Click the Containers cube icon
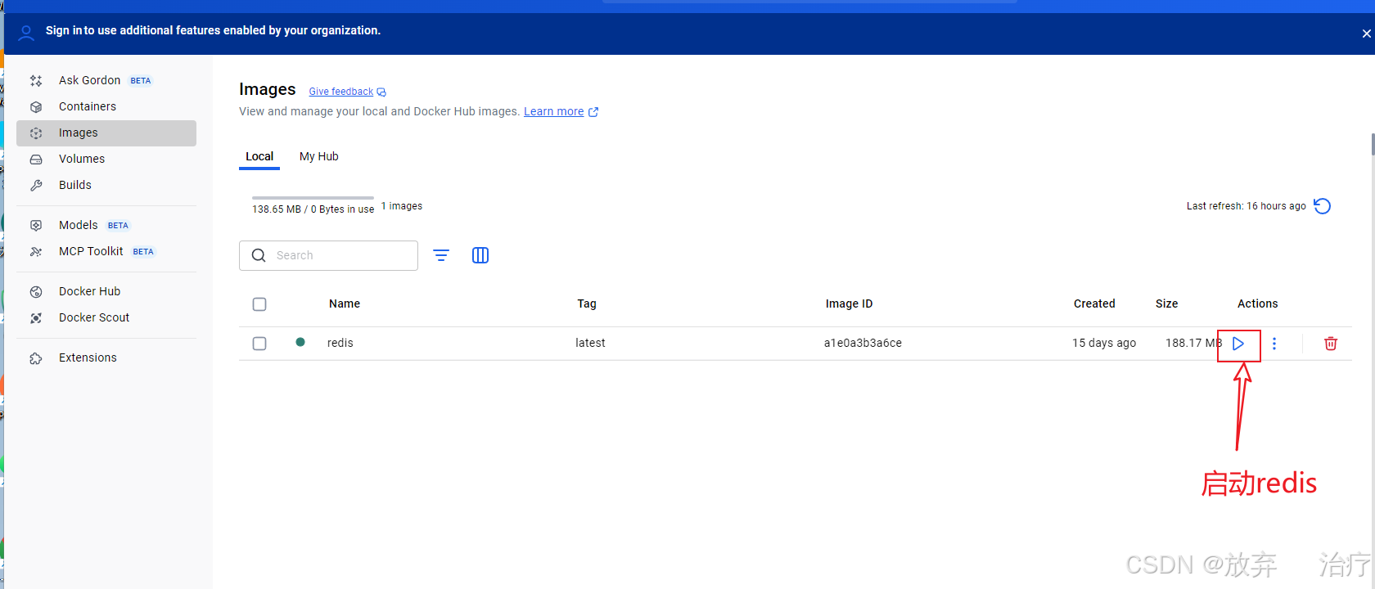The height and width of the screenshot is (589, 1375). pyautogui.click(x=36, y=106)
